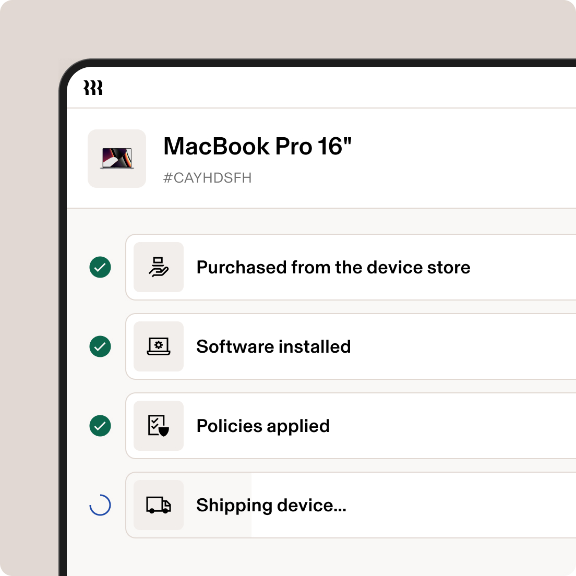Viewport: 576px width, 576px height.
Task: Click the shipping truck icon
Action: point(158,505)
